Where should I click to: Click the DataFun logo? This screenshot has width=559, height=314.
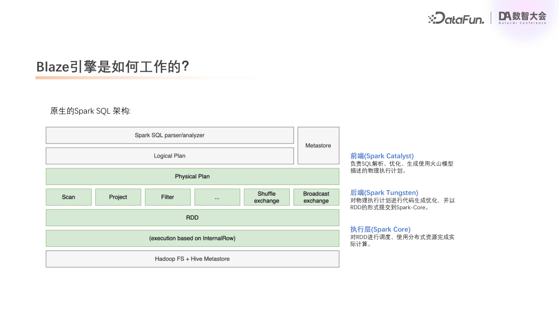point(457,18)
